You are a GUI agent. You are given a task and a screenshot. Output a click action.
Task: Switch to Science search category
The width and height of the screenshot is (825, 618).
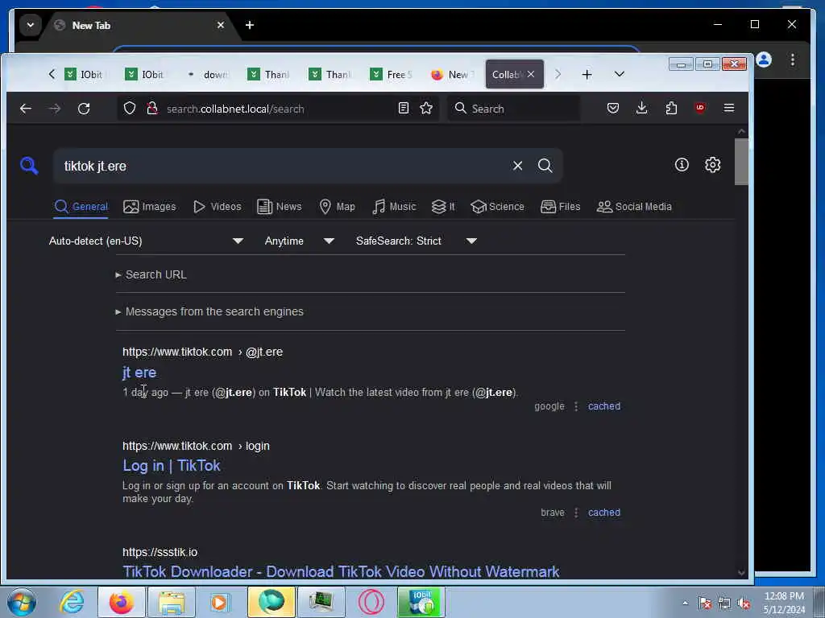(497, 207)
